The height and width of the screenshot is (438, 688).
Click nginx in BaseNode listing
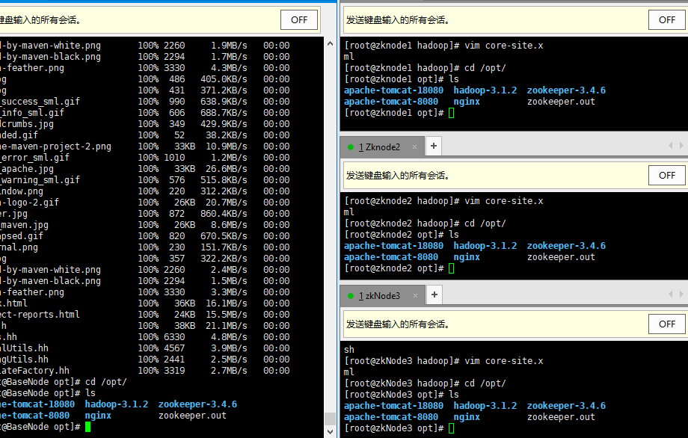click(x=98, y=416)
